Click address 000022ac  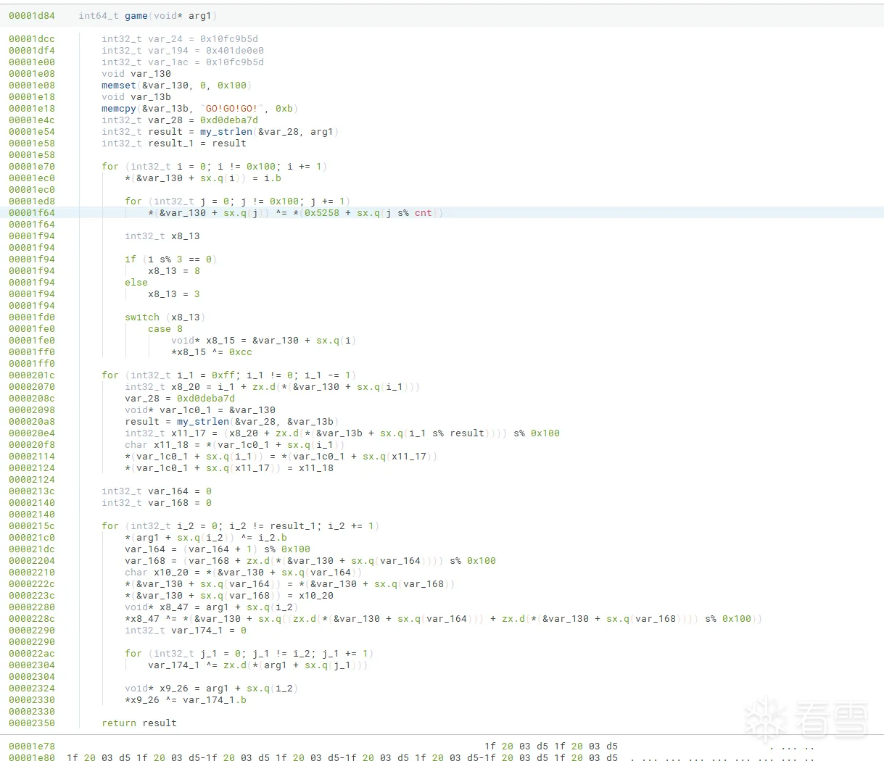point(31,654)
